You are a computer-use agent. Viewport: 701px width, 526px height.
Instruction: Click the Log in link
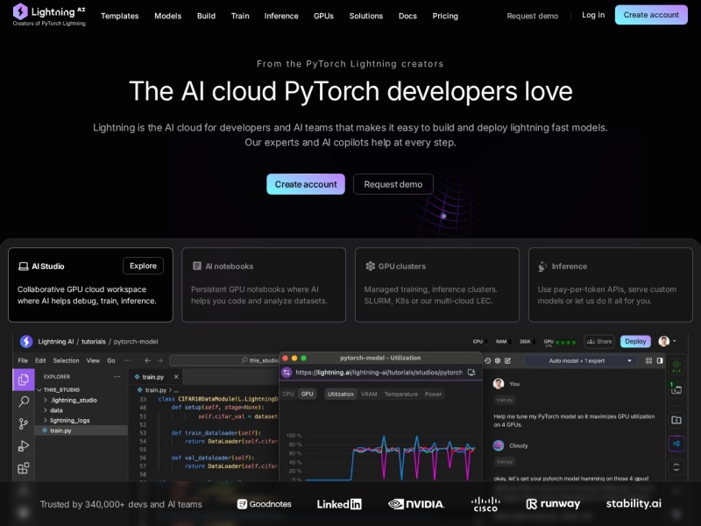[593, 15]
